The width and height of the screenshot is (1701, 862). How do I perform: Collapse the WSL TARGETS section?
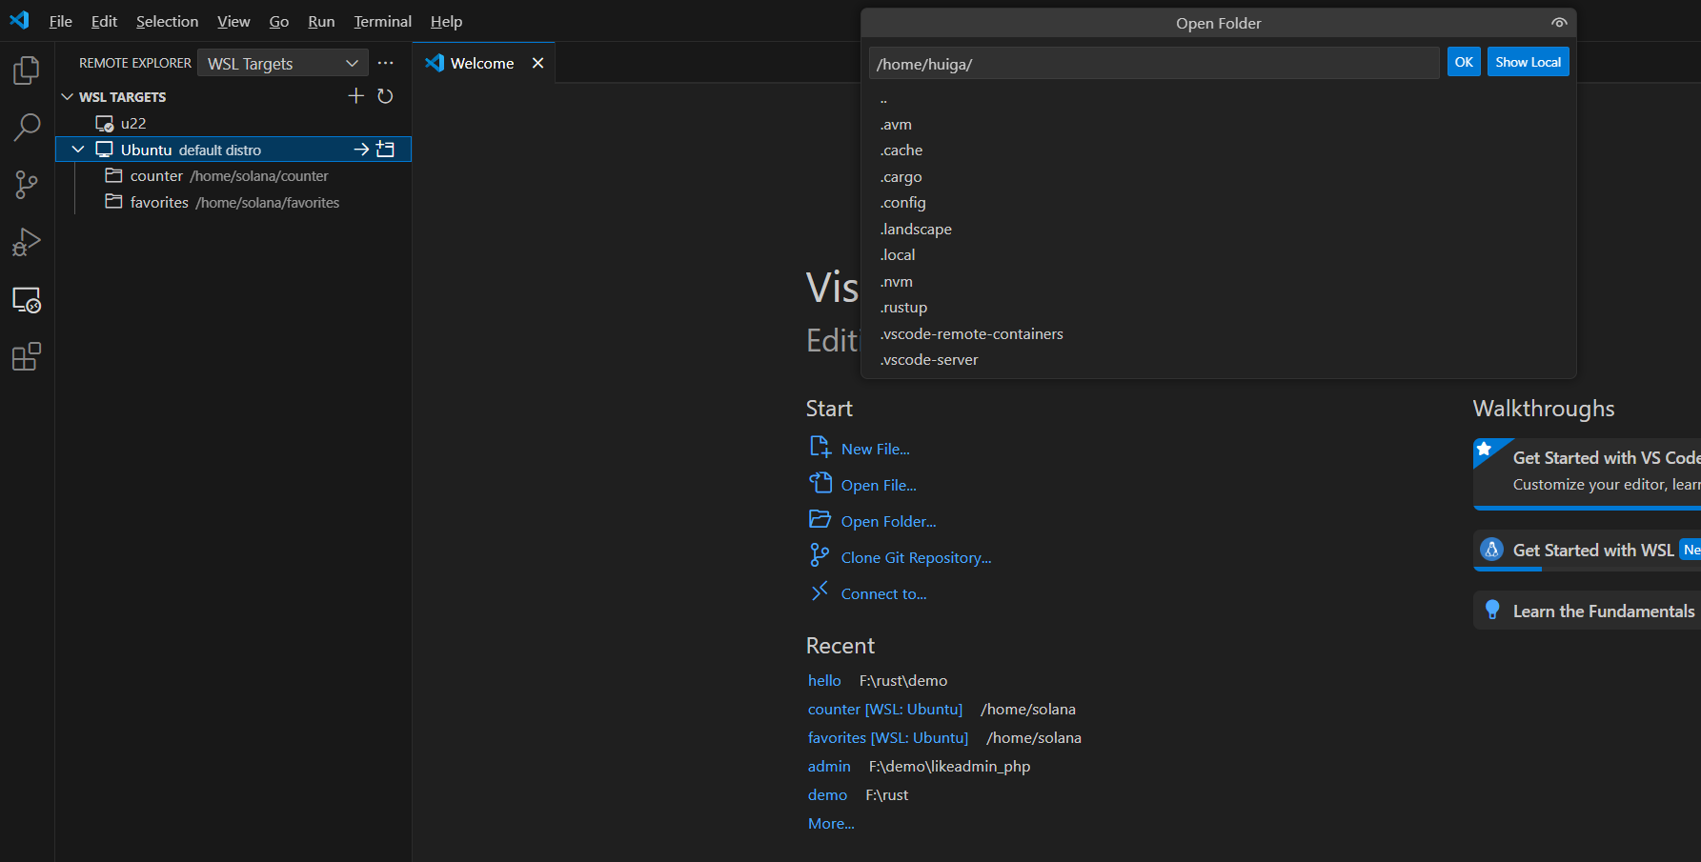pos(68,97)
